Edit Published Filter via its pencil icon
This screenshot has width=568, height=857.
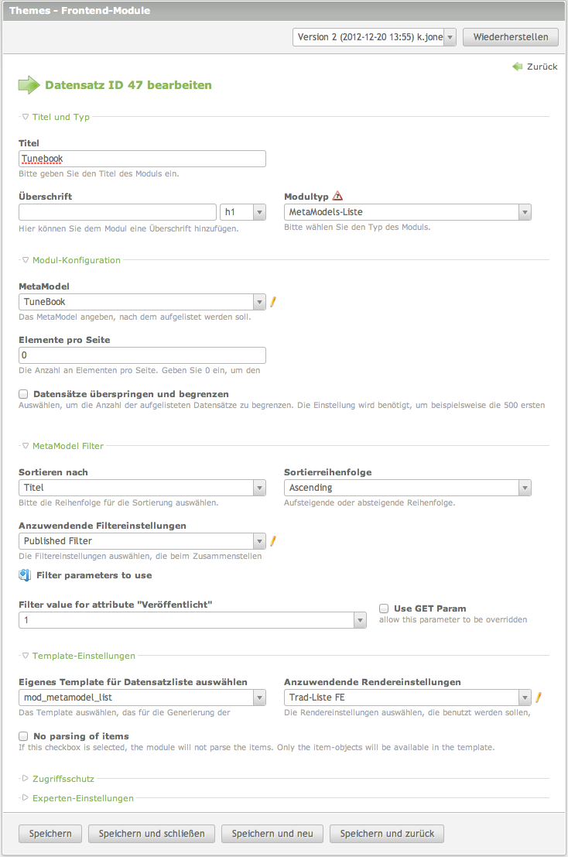click(x=272, y=540)
